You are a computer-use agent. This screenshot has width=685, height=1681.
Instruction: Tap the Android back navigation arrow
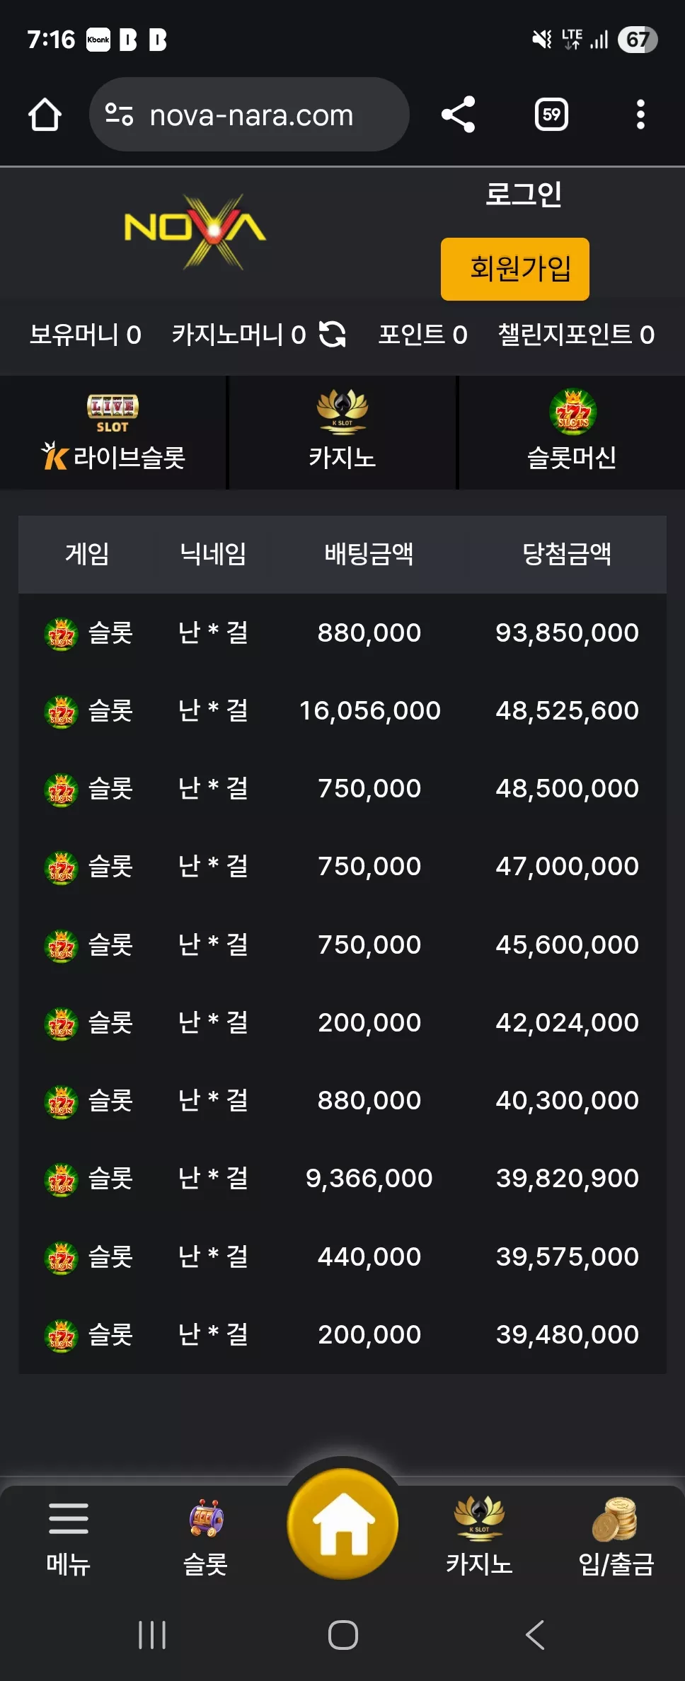pyautogui.click(x=535, y=1635)
